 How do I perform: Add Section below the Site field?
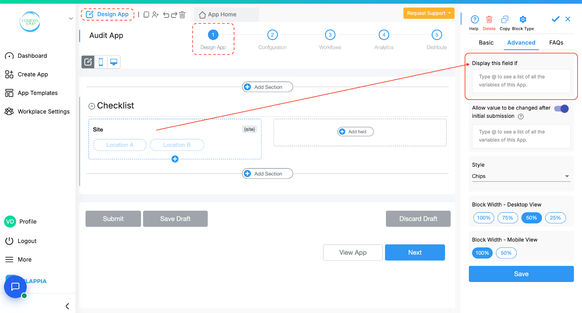[x=267, y=174]
